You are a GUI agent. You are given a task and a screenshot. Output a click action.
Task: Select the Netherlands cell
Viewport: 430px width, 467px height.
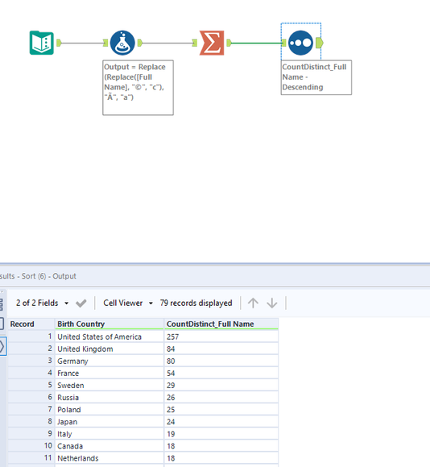pos(110,458)
